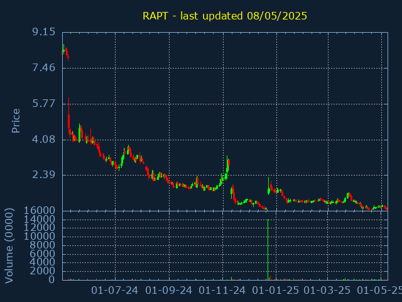Click the tall green volume spike bar
The height and width of the screenshot is (302, 402).
click(x=268, y=249)
